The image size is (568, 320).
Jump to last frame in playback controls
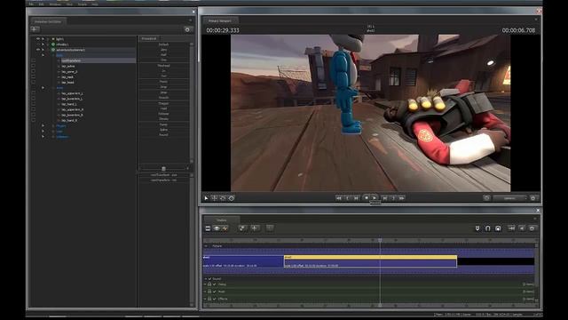click(402, 198)
